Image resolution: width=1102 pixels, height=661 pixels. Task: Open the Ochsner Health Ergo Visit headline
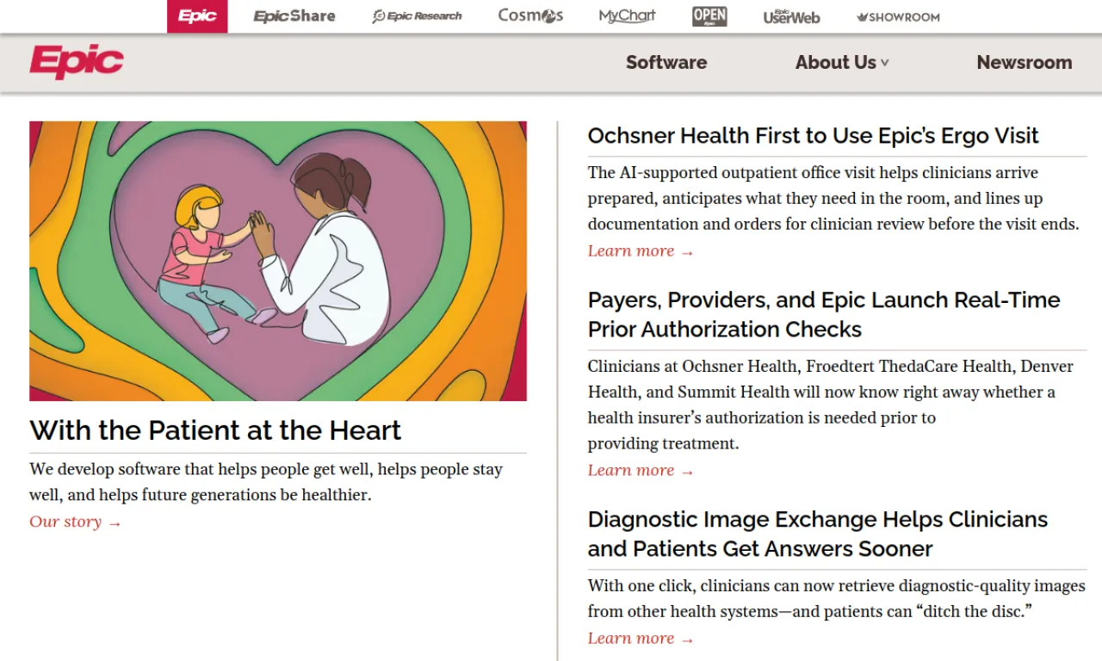coord(814,136)
